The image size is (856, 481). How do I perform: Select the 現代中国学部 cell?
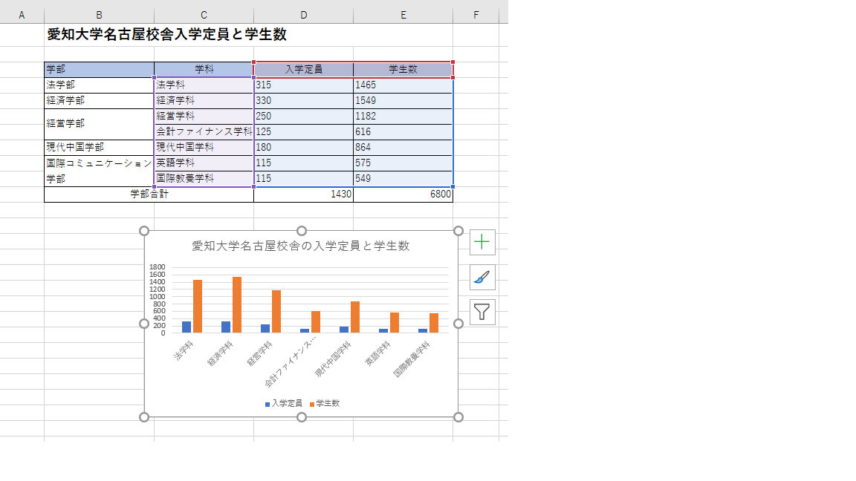(99, 147)
